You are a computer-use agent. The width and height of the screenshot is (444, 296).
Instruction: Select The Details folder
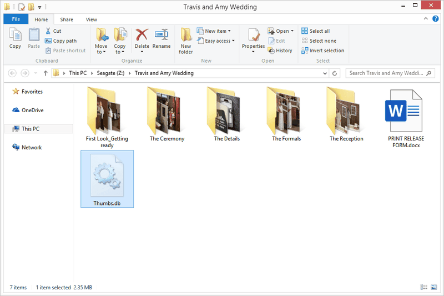click(226, 114)
